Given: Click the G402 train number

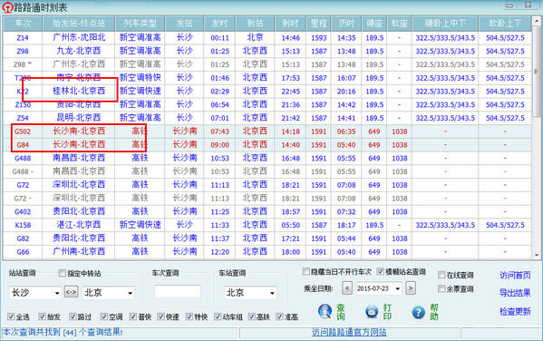Looking at the screenshot, I should coord(23,211).
